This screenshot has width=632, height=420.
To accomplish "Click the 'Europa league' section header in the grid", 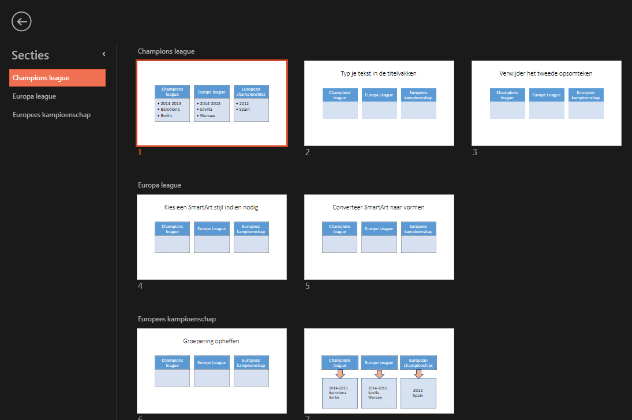I will (x=159, y=185).
